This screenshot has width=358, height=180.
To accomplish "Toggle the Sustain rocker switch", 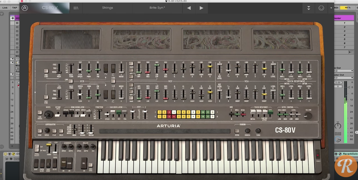I will click(36, 163).
